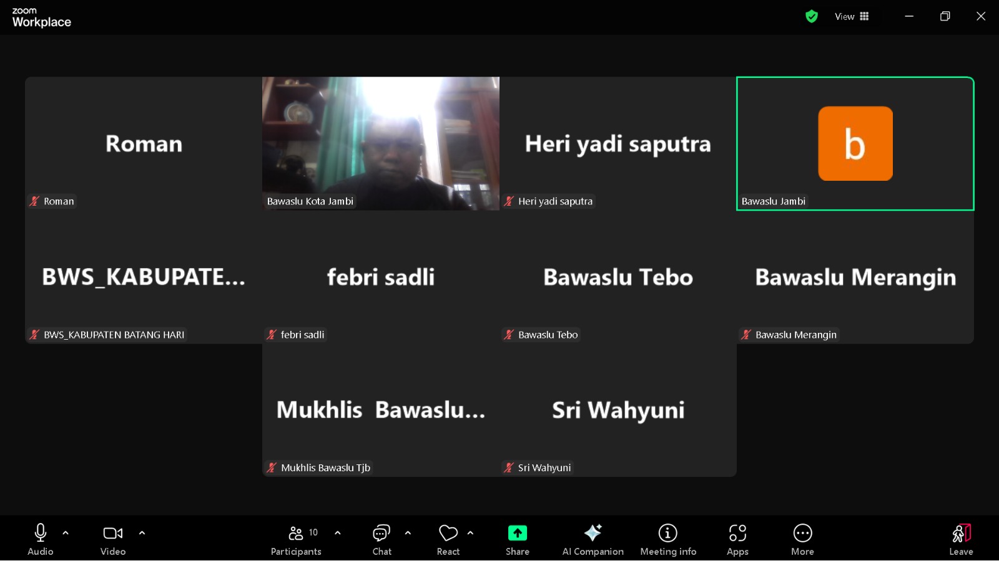Open React options chevron
999x561 pixels.
point(470,533)
